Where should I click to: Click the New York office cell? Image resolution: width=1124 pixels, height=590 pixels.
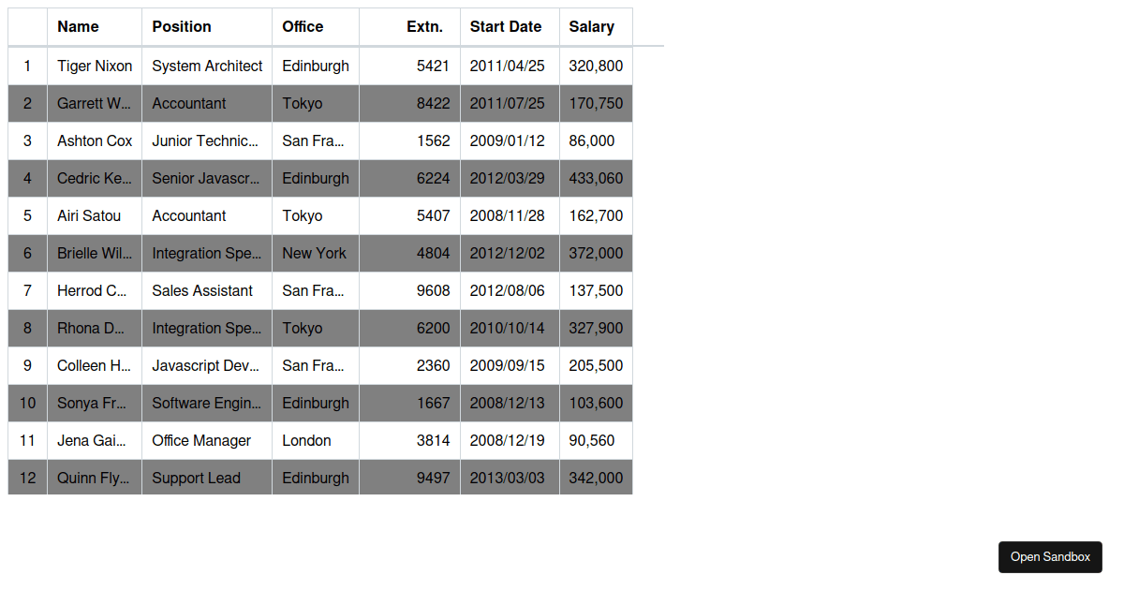(x=316, y=253)
